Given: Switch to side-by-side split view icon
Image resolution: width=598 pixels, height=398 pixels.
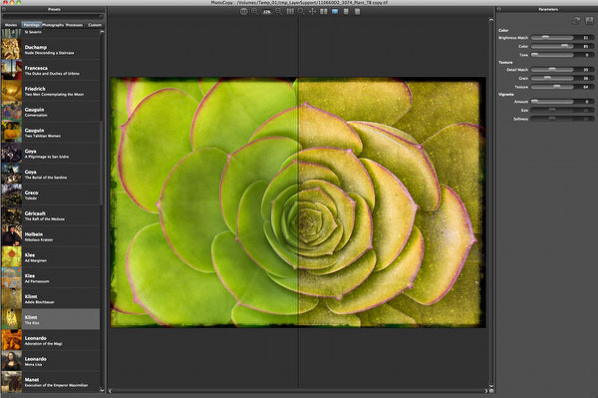Looking at the screenshot, I should point(323,11).
